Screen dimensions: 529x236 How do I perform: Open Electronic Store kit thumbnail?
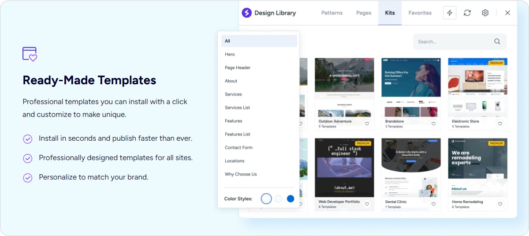(x=477, y=88)
